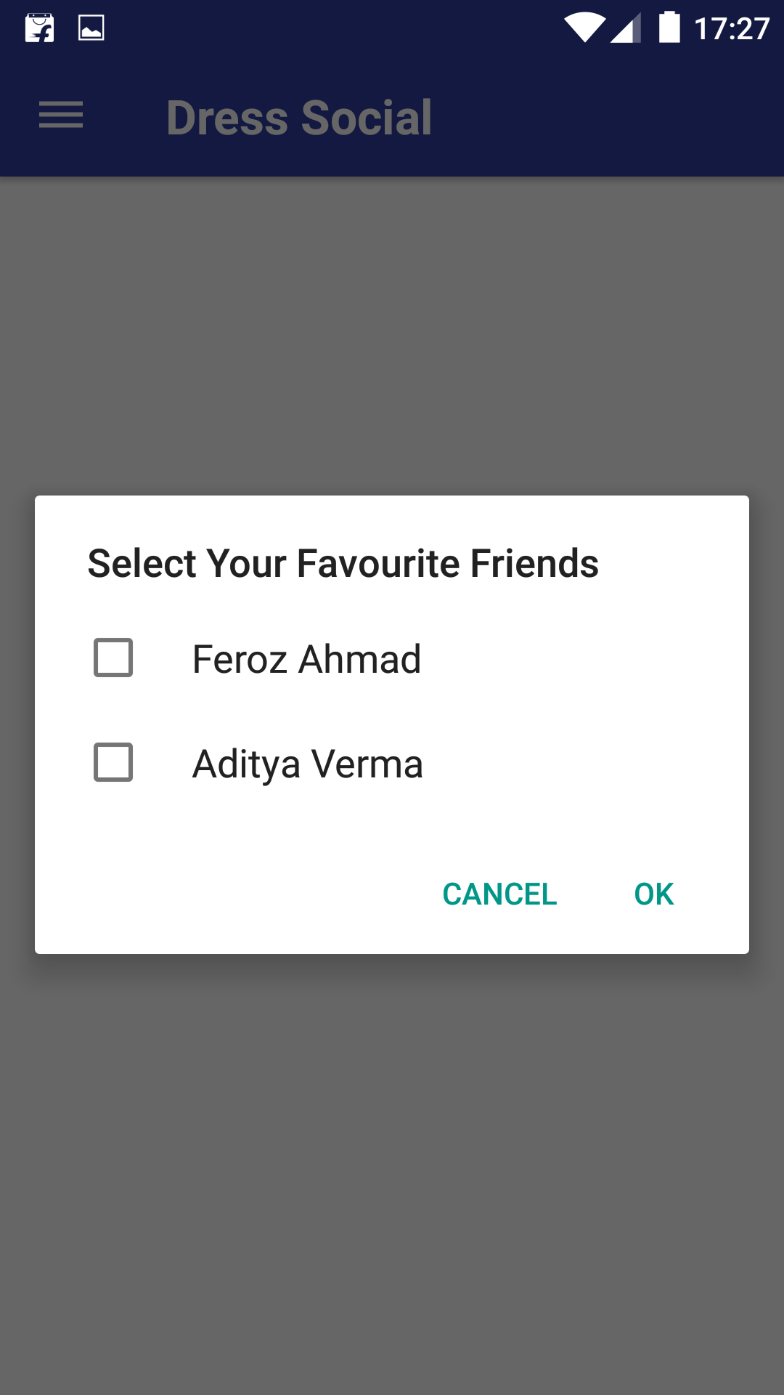
Task: Tap the battery icon
Action: (x=669, y=28)
